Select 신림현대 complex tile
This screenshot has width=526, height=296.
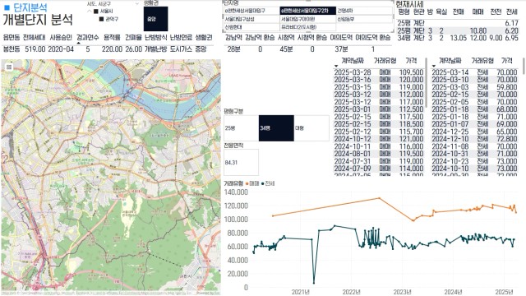[x=251, y=27]
